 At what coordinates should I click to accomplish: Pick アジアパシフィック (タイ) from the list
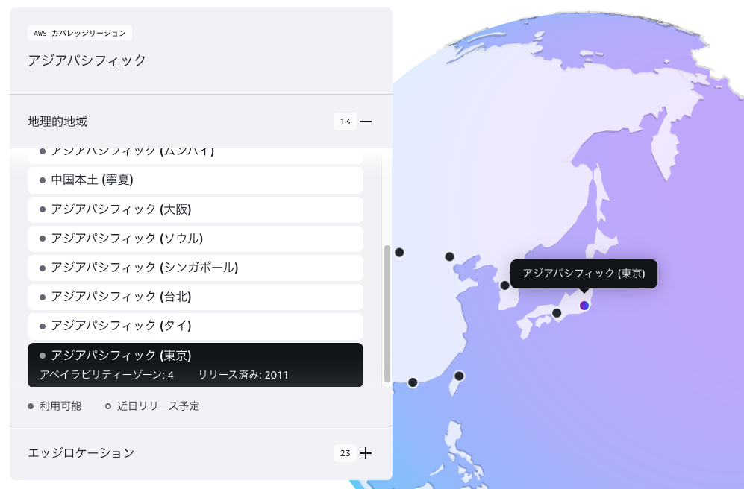[x=196, y=326]
